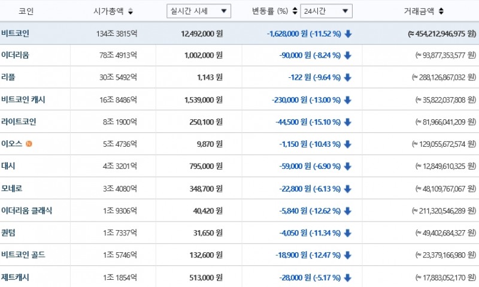Open the 라이트코인 coin link
This screenshot has height=287, width=479.
19,122
